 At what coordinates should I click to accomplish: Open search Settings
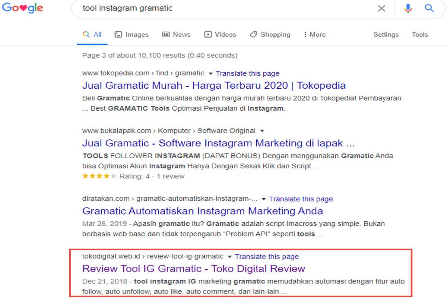tap(386, 35)
